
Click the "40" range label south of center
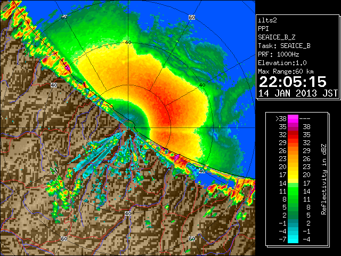click(x=128, y=213)
